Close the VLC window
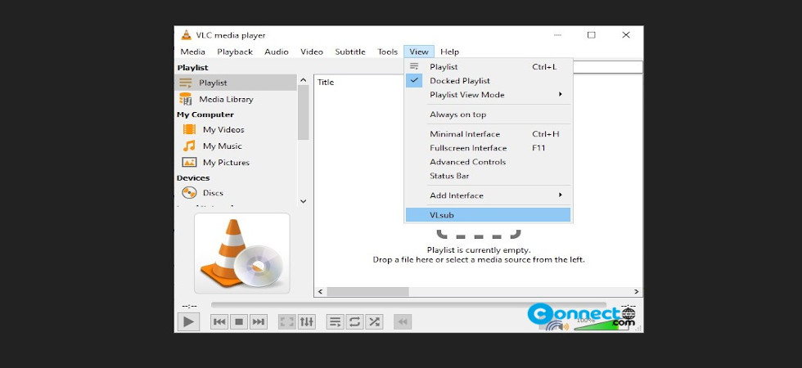The height and width of the screenshot is (368, 802). pos(626,35)
